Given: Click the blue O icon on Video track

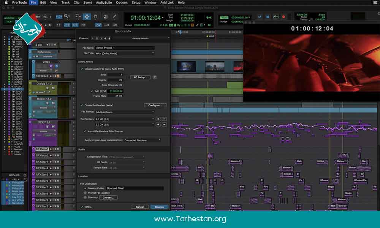Looking at the screenshot, I should click(57, 66).
